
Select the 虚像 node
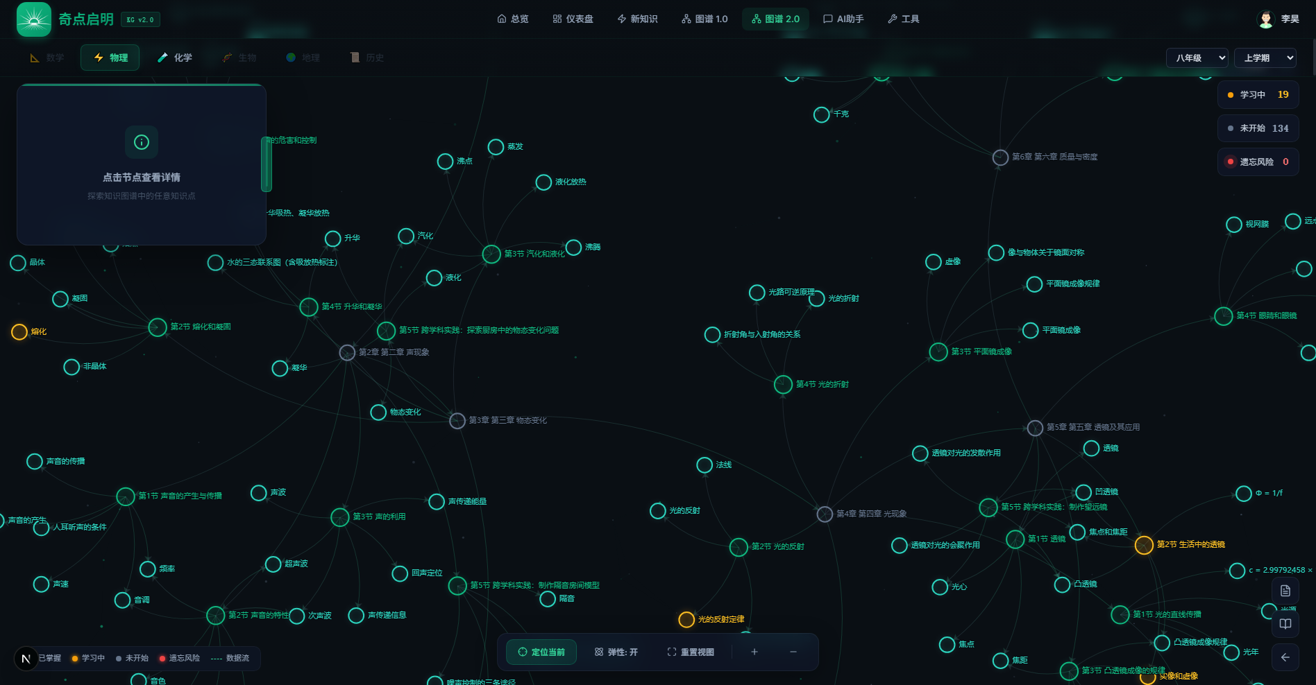(934, 262)
